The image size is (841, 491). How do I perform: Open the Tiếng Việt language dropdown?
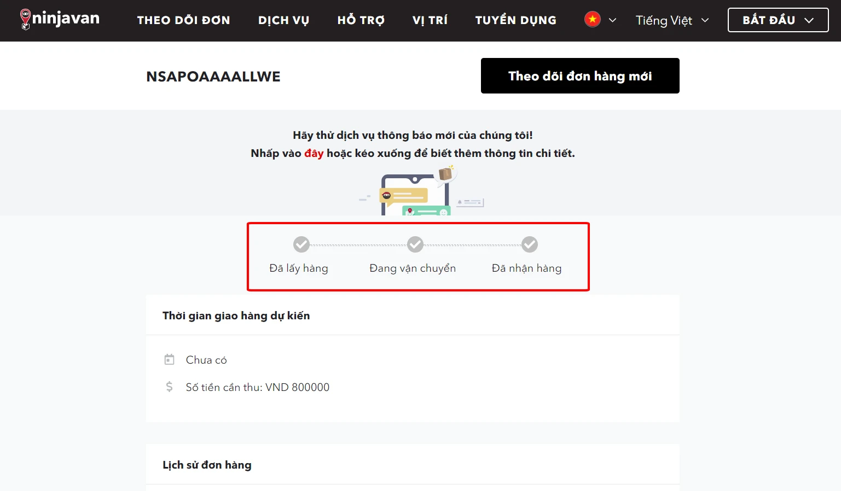tap(672, 20)
